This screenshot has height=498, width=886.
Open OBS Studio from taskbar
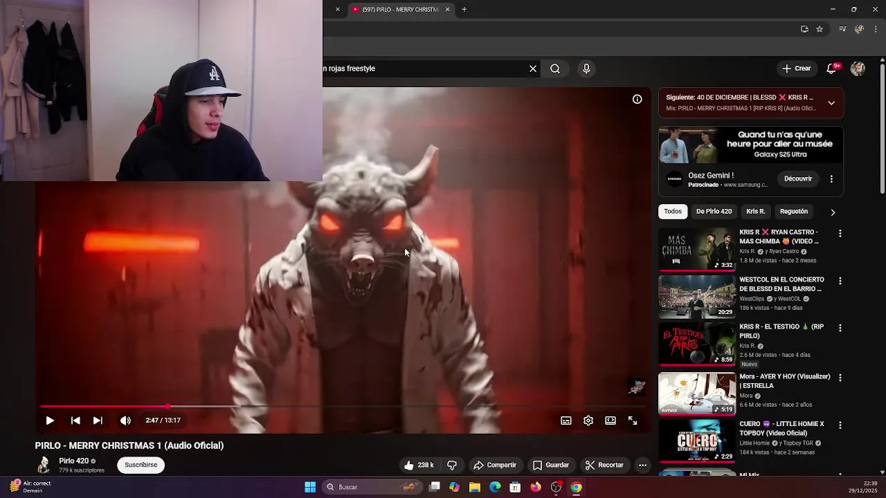(556, 487)
